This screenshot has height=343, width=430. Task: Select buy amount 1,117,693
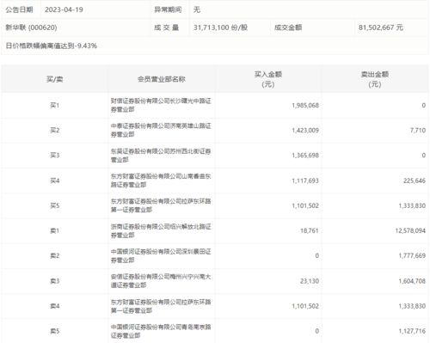[x=305, y=181]
